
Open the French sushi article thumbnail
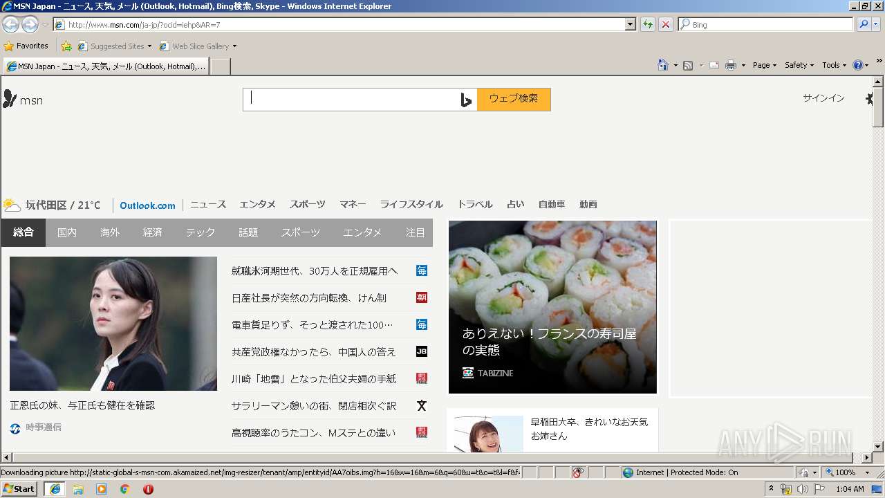pyautogui.click(x=552, y=307)
